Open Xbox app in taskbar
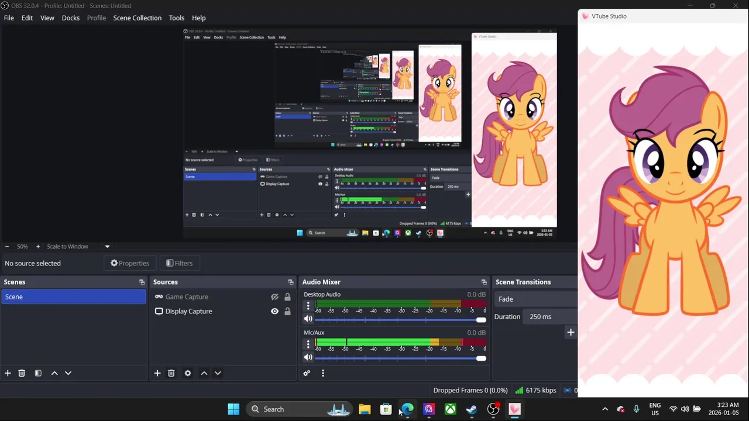This screenshot has height=421, width=749. coord(450,409)
